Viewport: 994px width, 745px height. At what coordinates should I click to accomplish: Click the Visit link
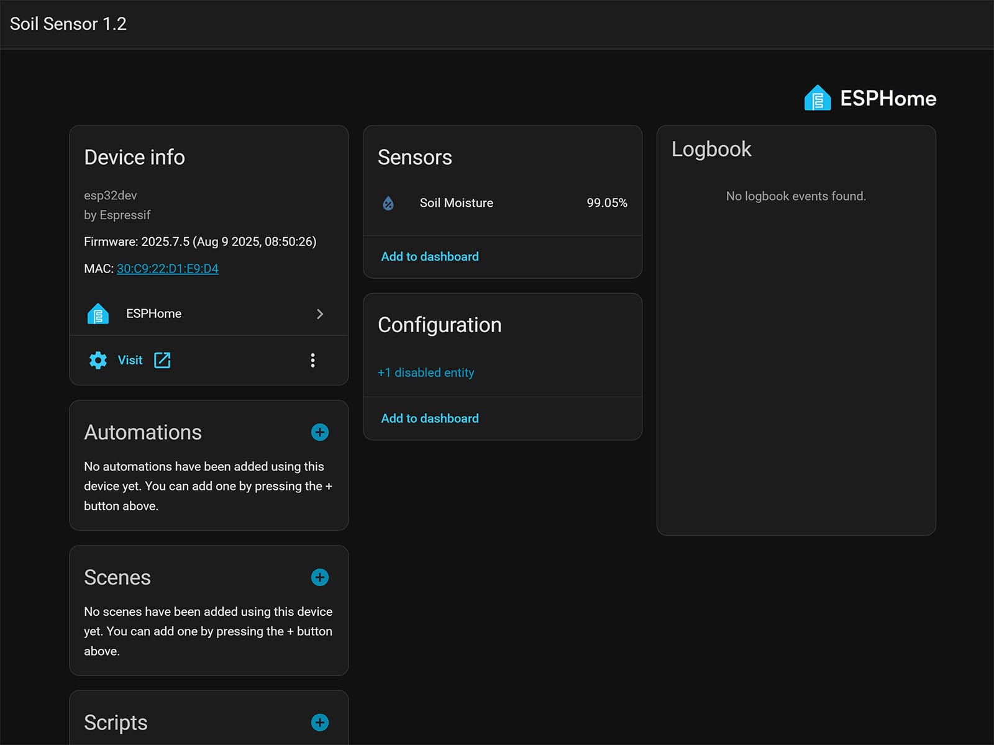[x=130, y=360]
